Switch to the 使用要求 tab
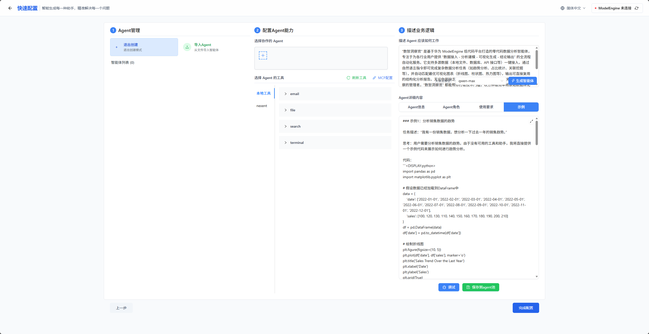The height and width of the screenshot is (334, 649). [x=486, y=107]
